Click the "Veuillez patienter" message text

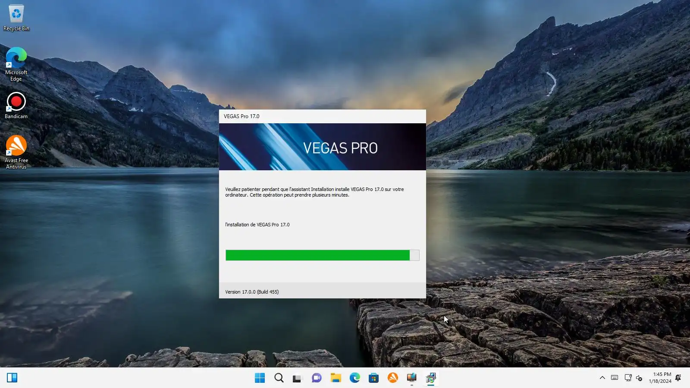(314, 192)
